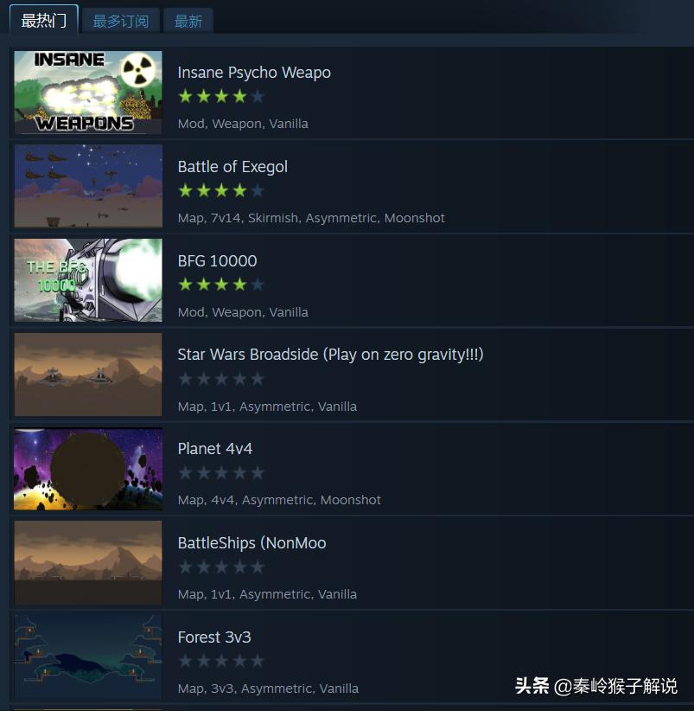
Task: Open the Forest 3v3 thumbnail
Action: pyautogui.click(x=88, y=657)
